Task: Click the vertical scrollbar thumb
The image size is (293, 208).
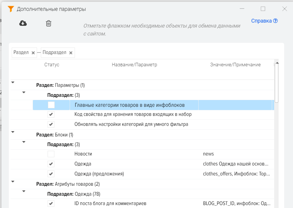Action: pyautogui.click(x=277, y=82)
